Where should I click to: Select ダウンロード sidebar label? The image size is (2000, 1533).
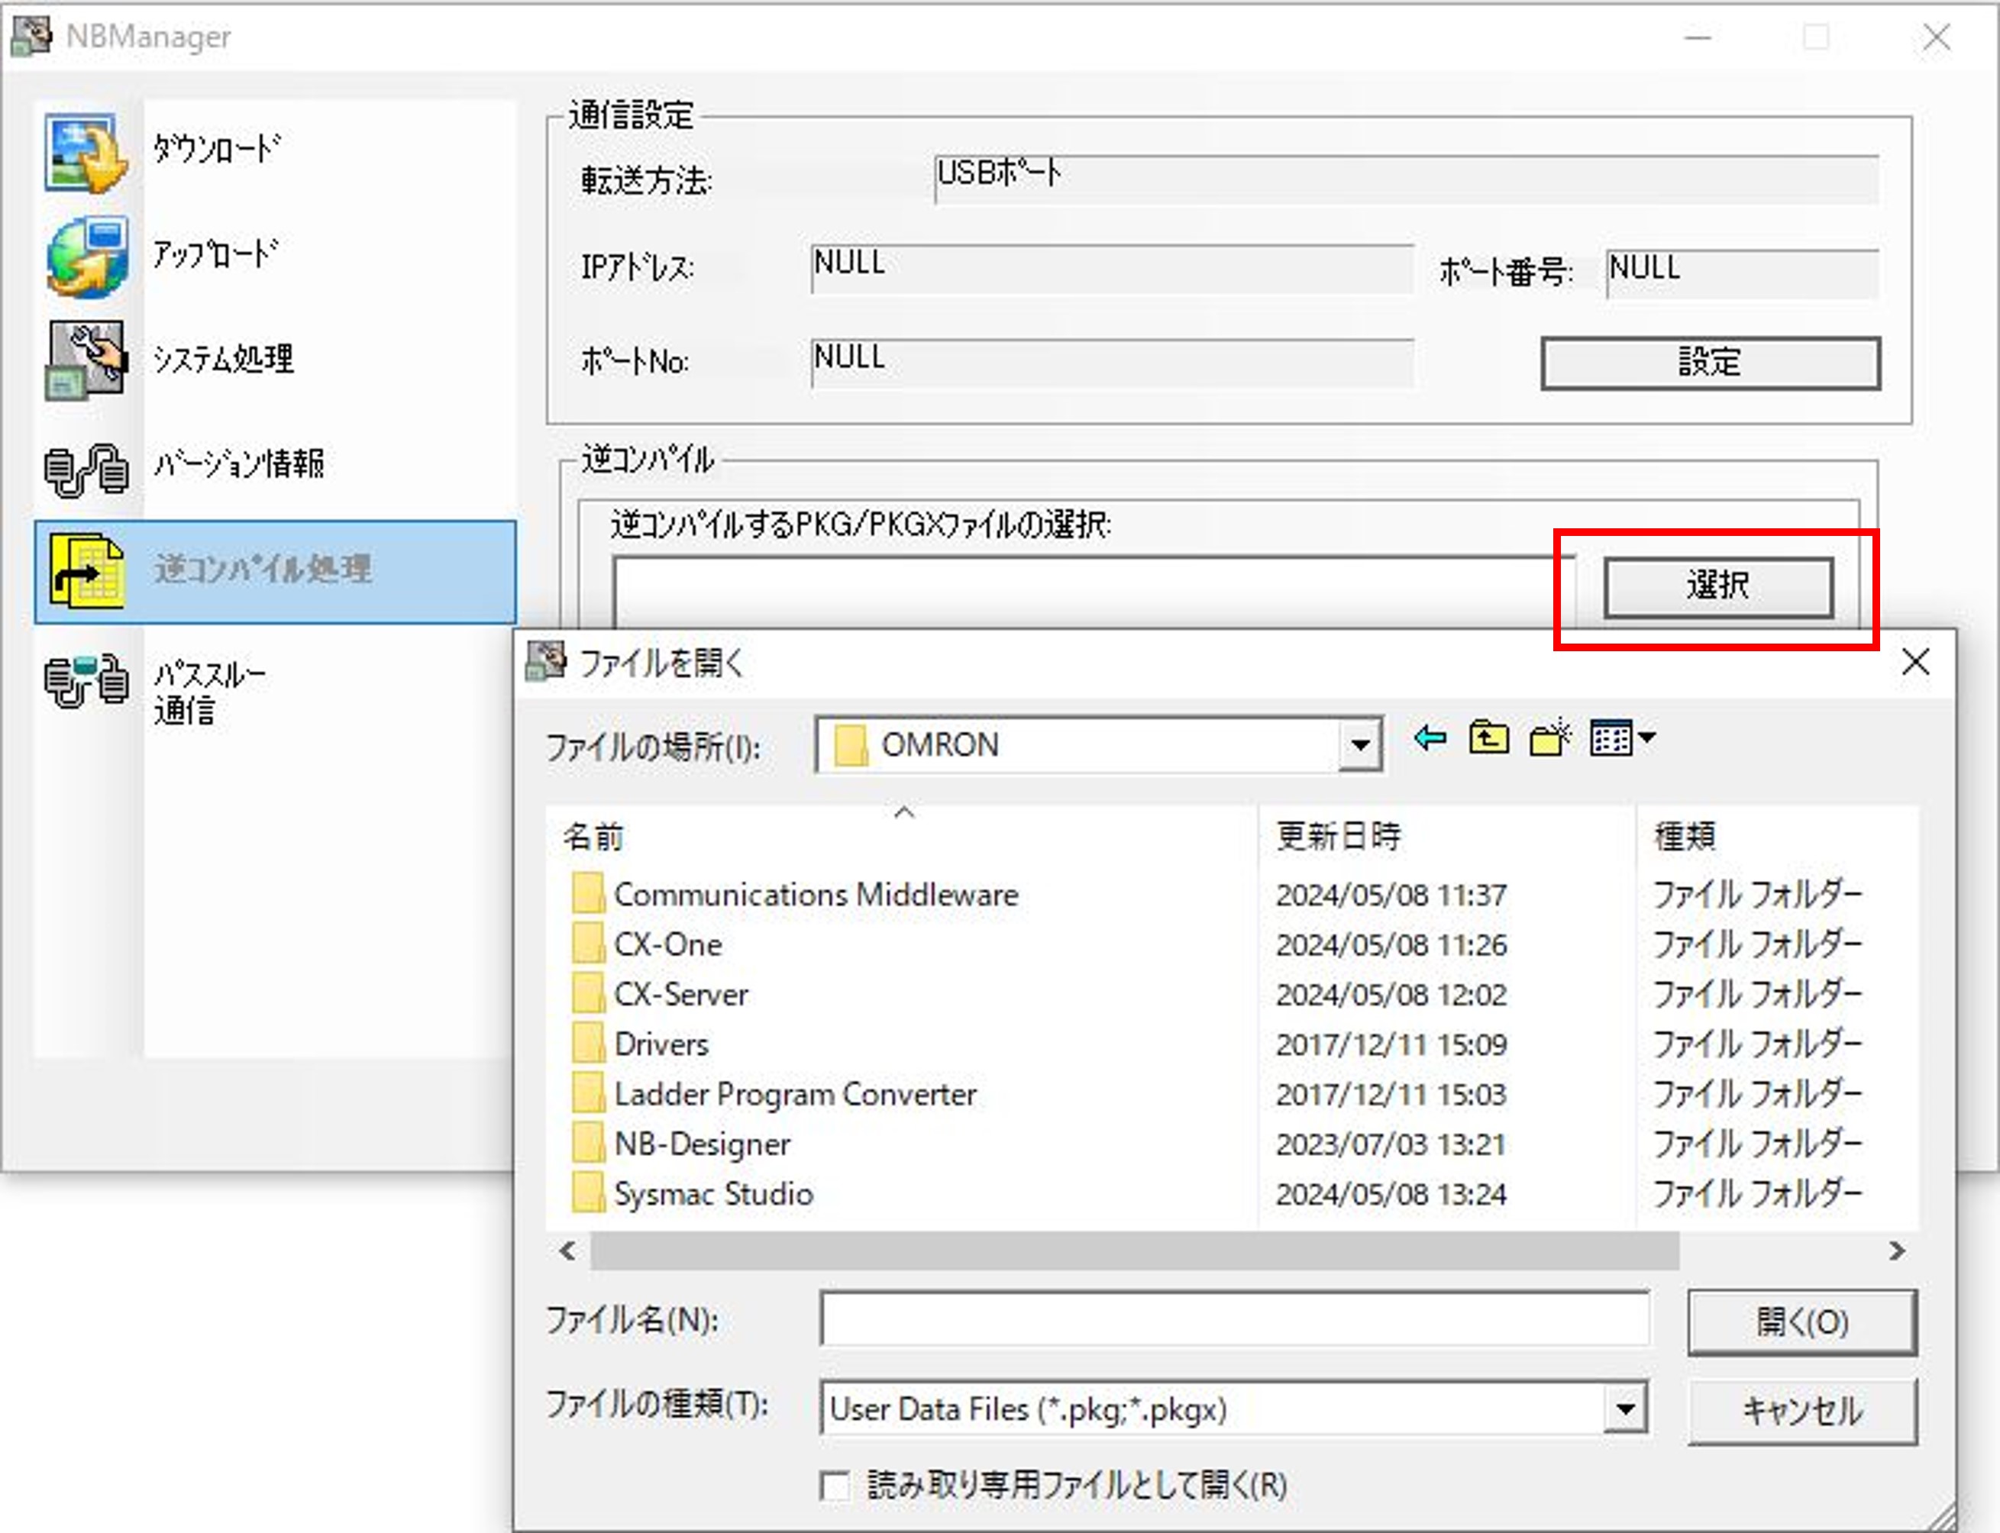point(216,148)
